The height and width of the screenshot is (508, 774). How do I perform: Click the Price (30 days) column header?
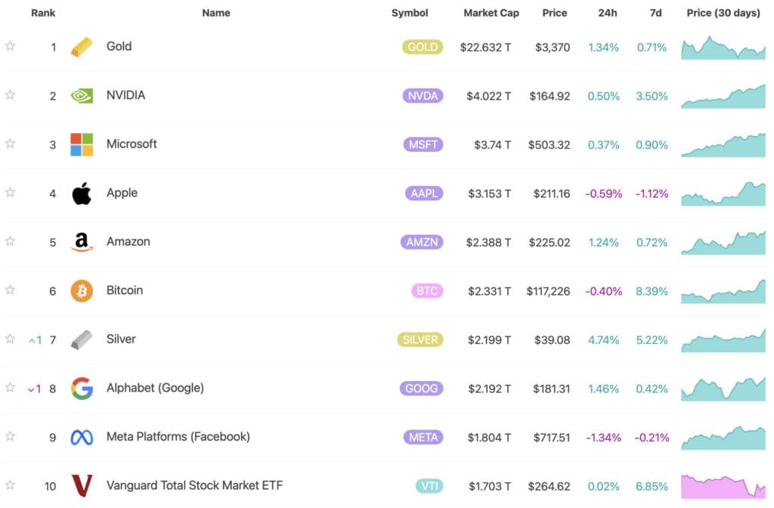(x=723, y=13)
